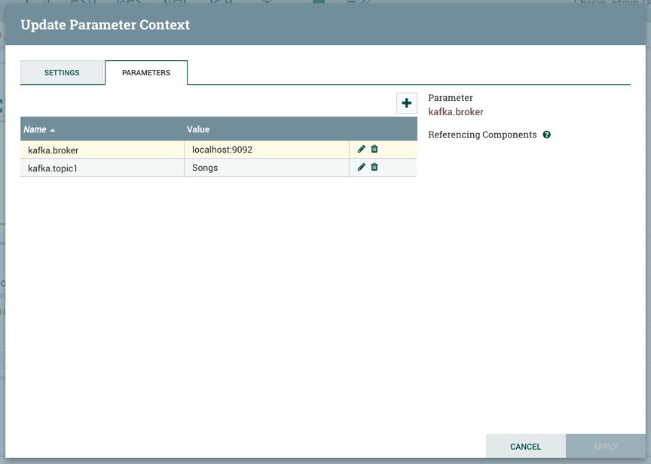Screen dimensions: 651x464
Task: Edit the kafka.topic1 parameter using pencil icon
Action: click(361, 167)
